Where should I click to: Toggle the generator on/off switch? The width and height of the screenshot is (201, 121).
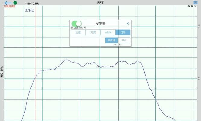pyautogui.click(x=77, y=24)
